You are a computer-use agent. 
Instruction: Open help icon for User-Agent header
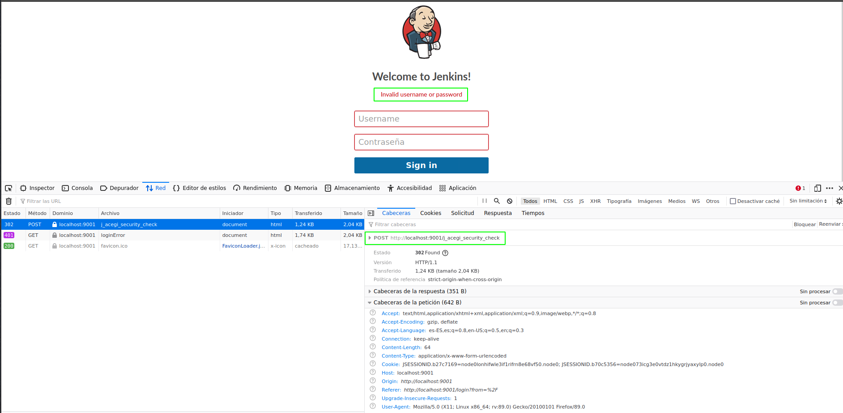click(x=373, y=406)
